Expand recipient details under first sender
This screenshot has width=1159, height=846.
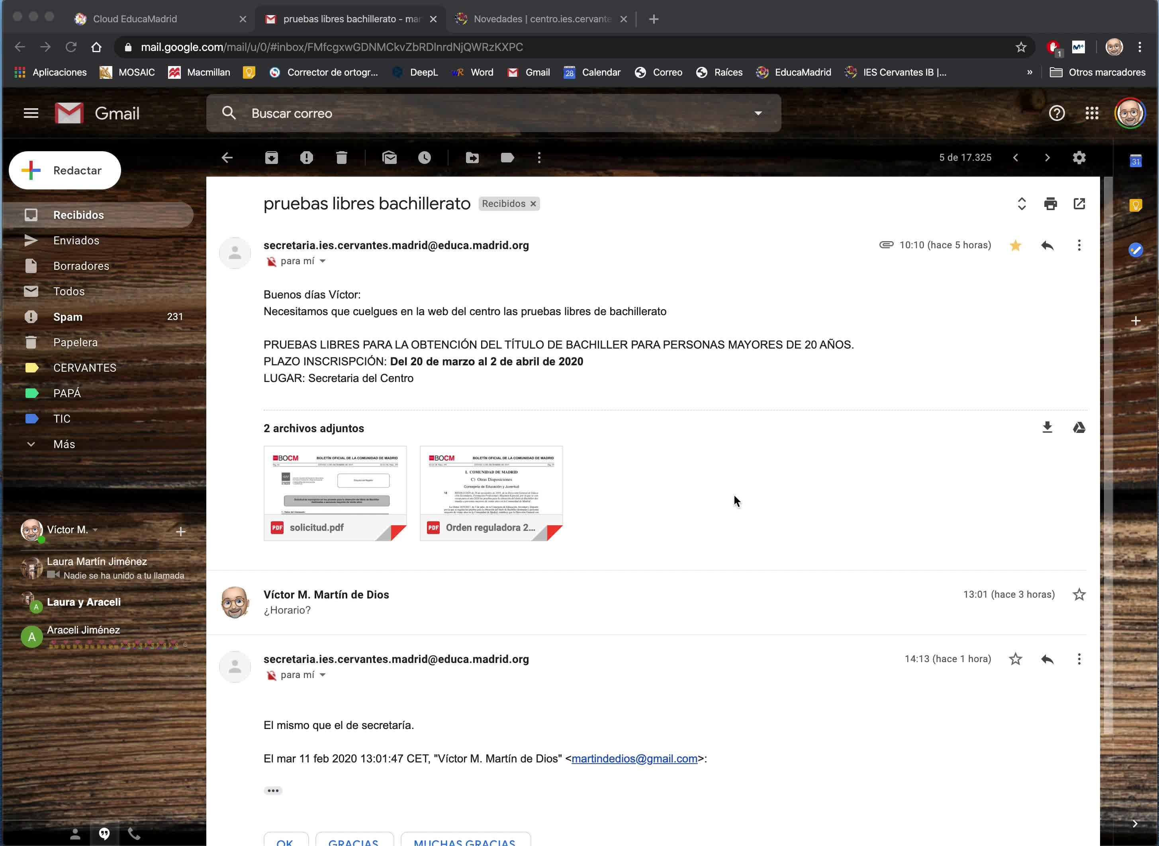(323, 261)
